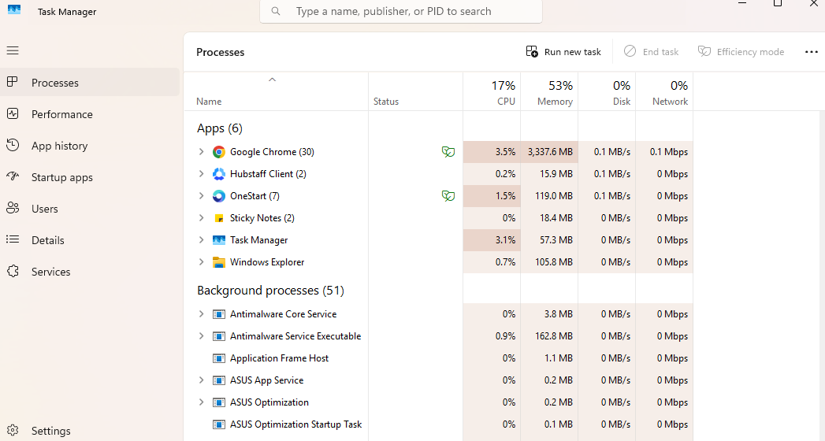This screenshot has height=441, width=825.
Task: Click the ASUS Optimization Startup Task icon
Action: tap(219, 424)
